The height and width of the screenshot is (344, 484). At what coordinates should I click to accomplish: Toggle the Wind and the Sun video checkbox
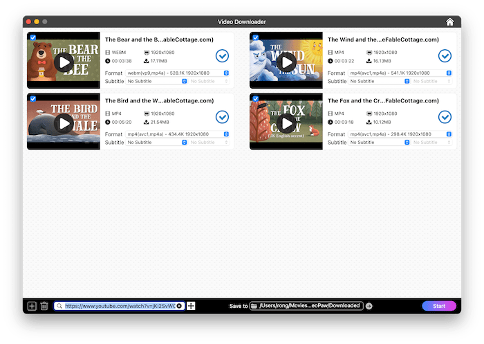pos(255,37)
